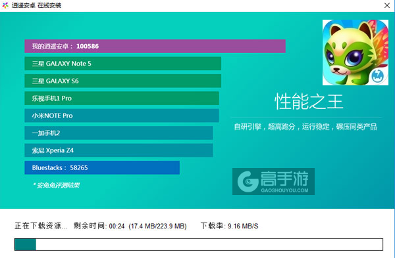Viewport: 395px width, 258px height.
Task: Select the 索尼 Xperia Z4 bar
Action: click(x=118, y=150)
